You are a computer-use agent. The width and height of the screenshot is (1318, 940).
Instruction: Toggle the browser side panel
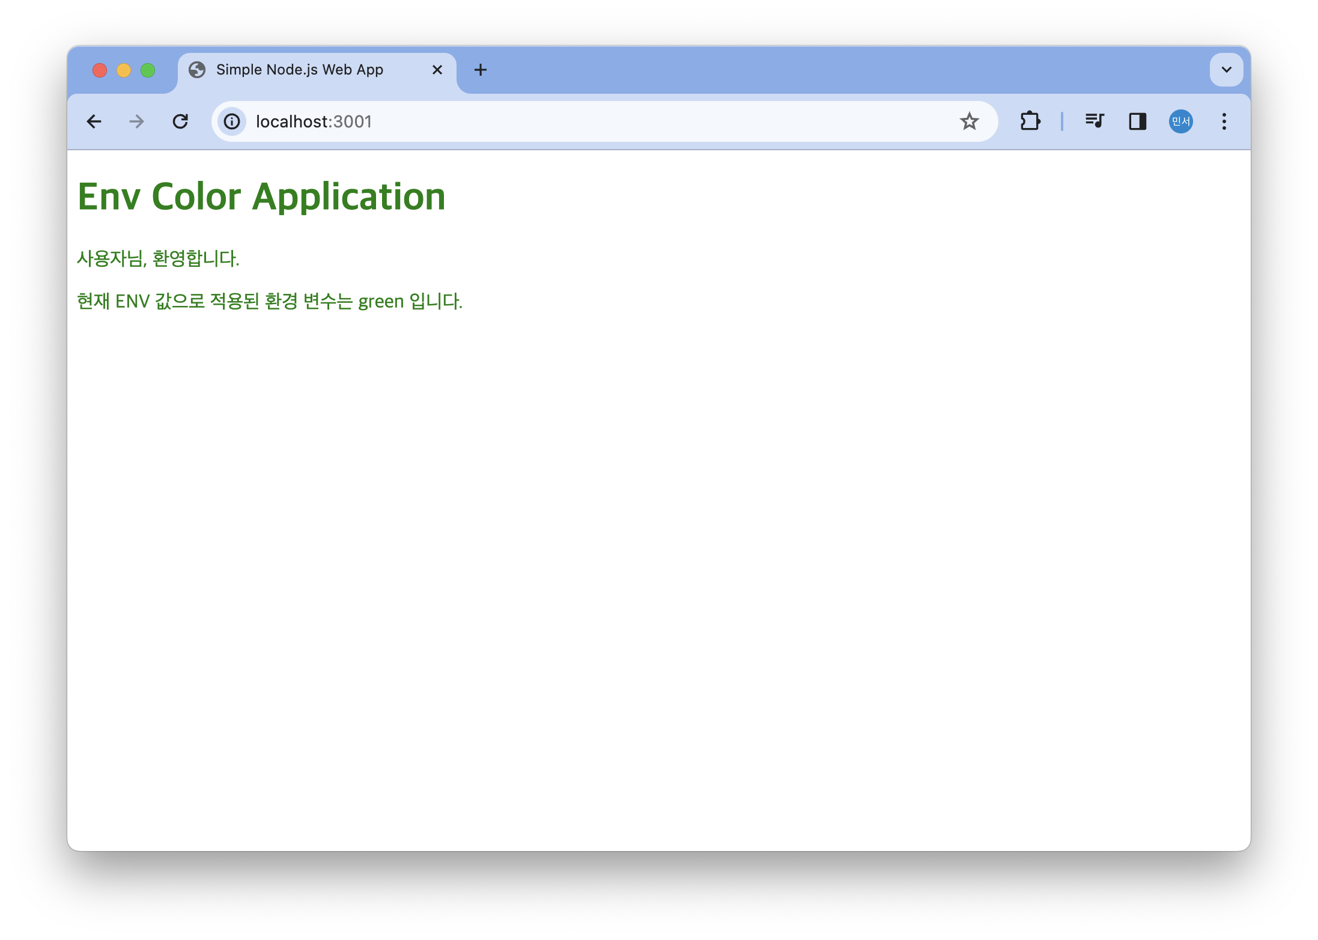(1137, 121)
